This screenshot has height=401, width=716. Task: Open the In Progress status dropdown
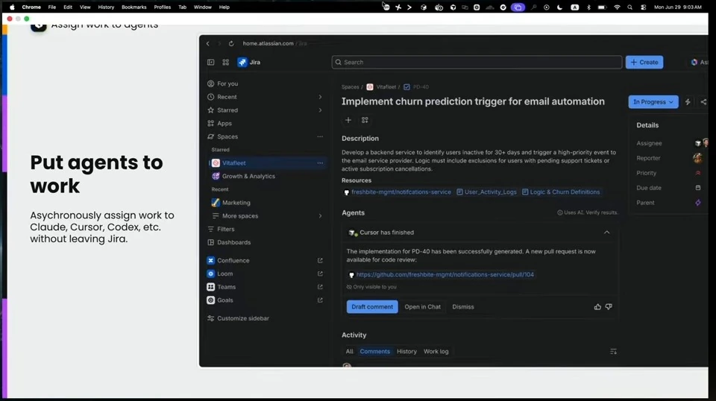pos(653,101)
